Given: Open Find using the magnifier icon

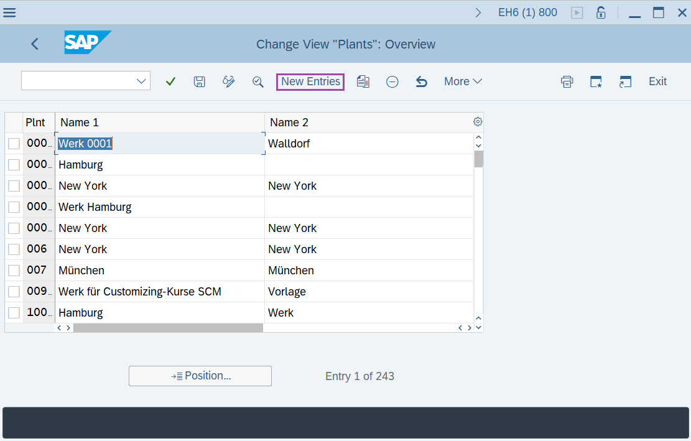Looking at the screenshot, I should (257, 81).
